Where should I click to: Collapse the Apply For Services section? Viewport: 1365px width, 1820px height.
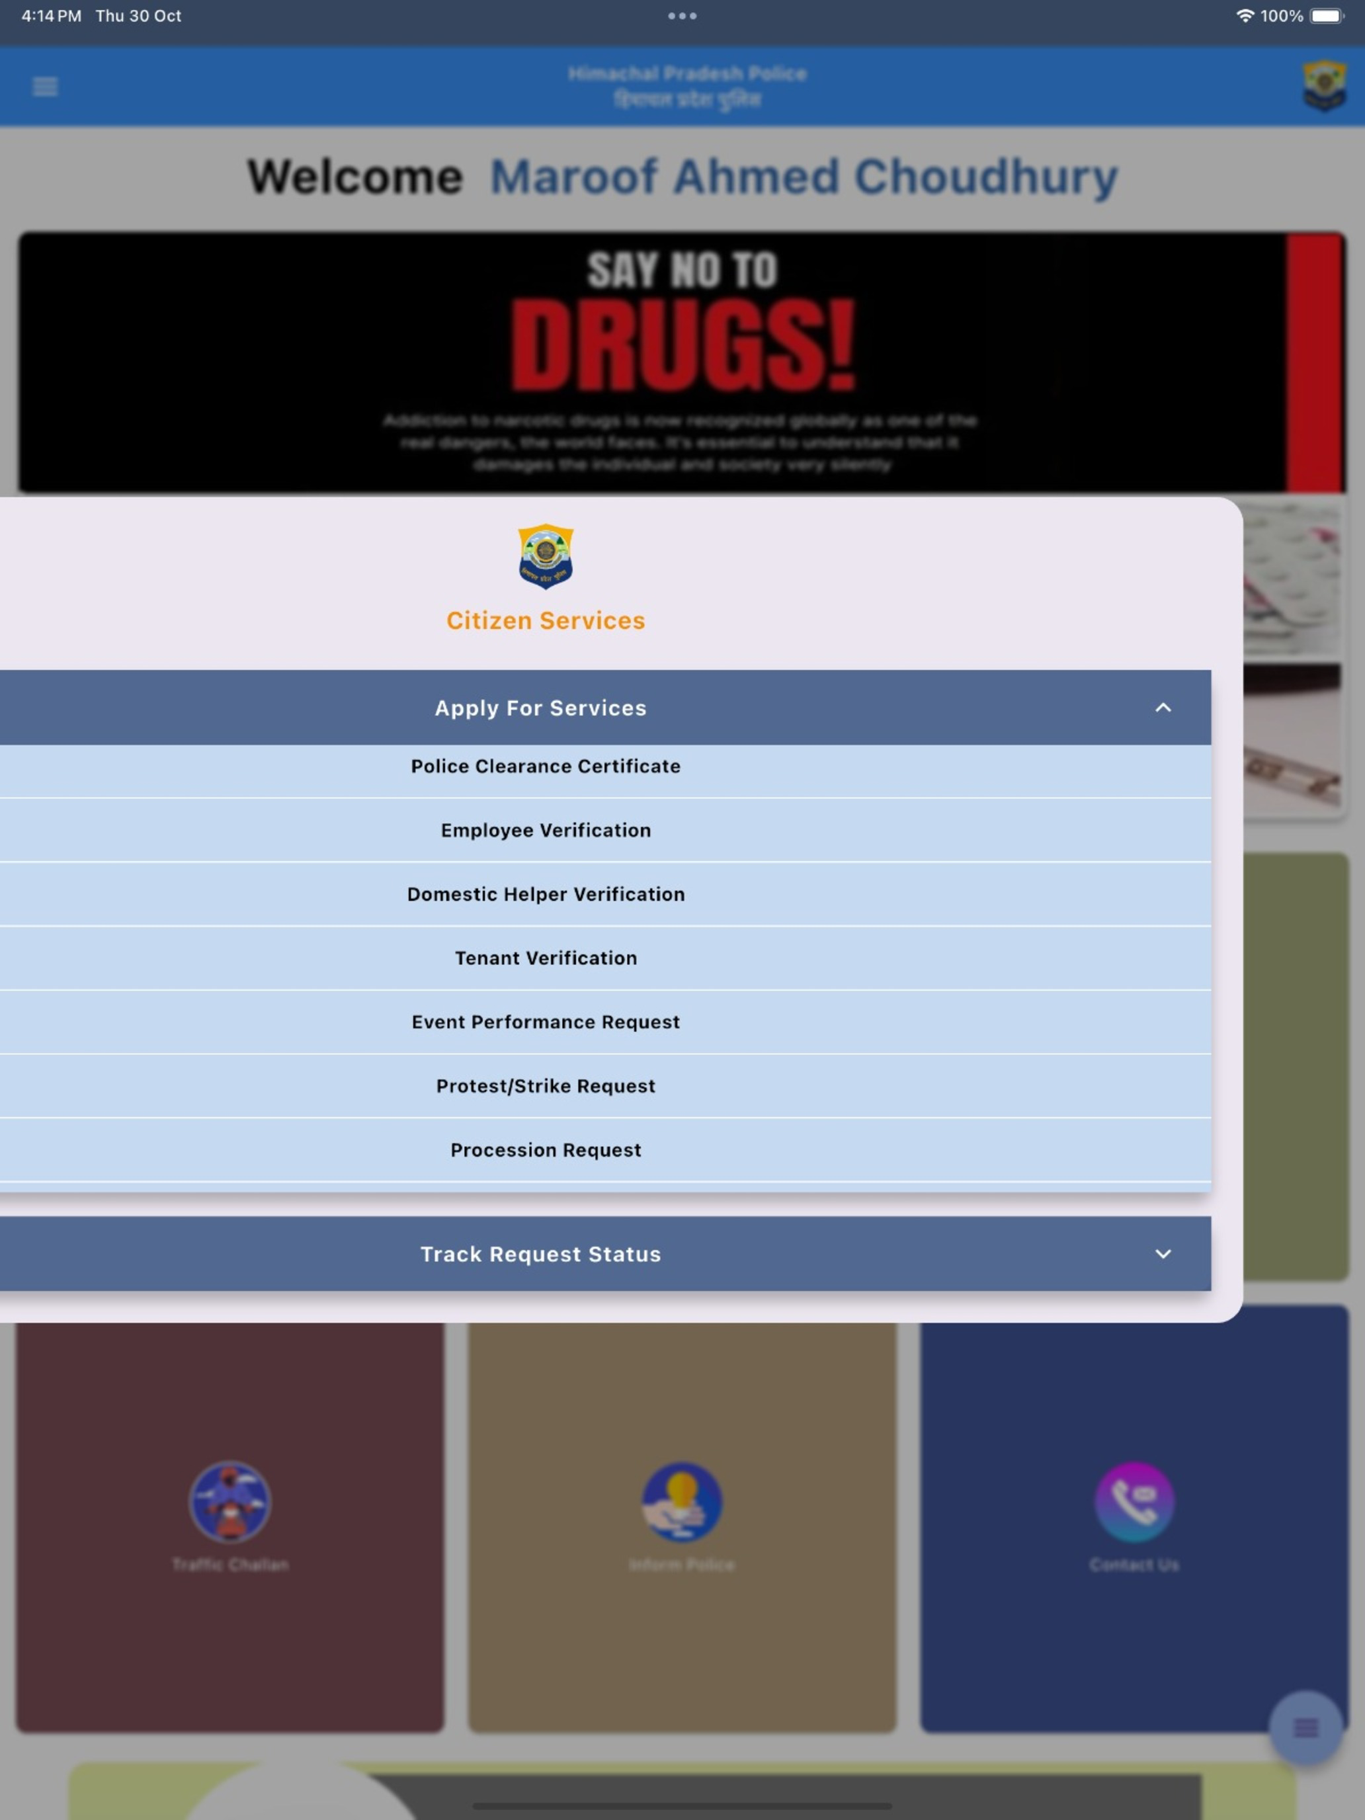click(606, 708)
